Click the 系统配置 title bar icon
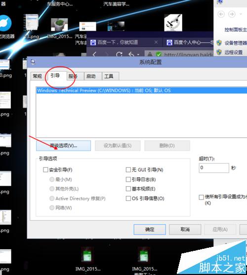The width and height of the screenshot is (247, 275). pos(33,62)
